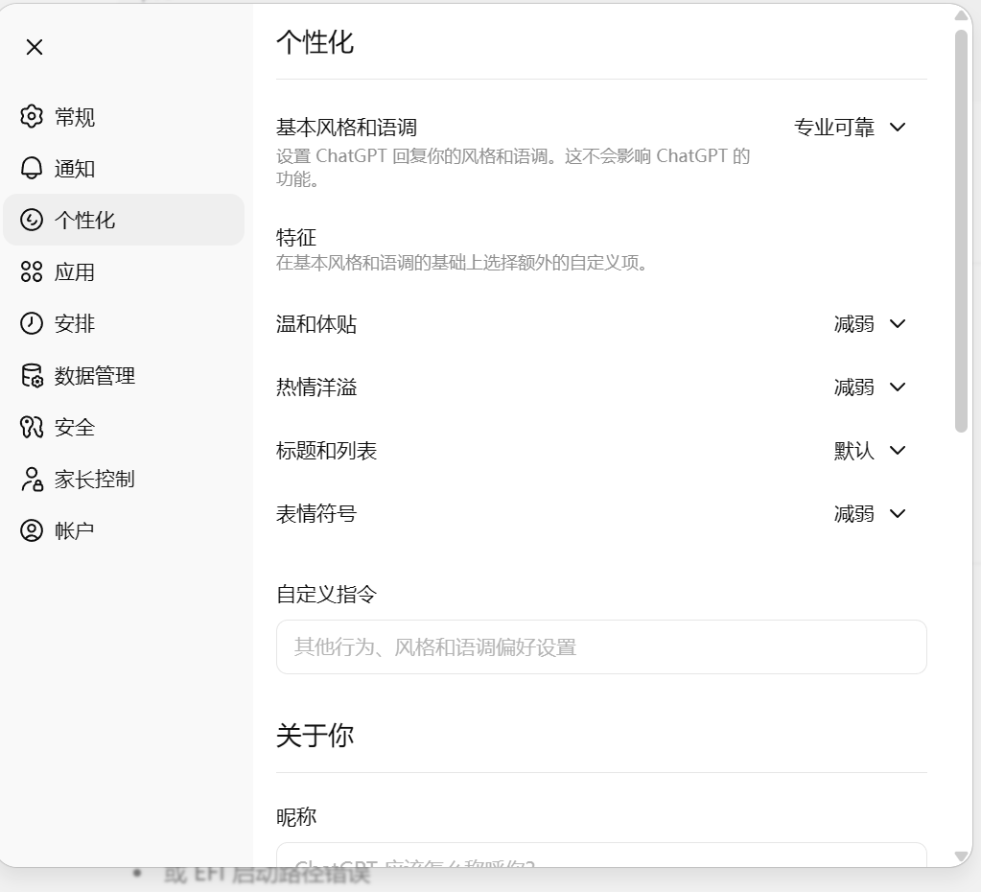Click the profile icon beside 帐户
The height and width of the screenshot is (892, 981).
tap(32, 530)
